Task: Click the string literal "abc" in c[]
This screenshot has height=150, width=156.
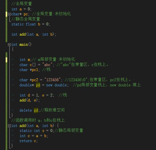Action: [47, 65]
